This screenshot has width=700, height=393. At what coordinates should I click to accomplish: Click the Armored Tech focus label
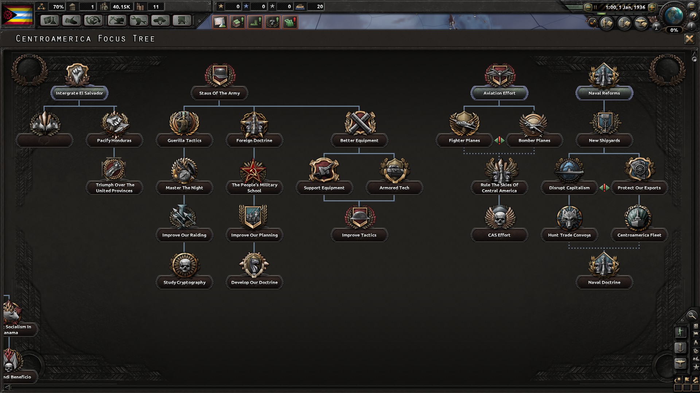[x=394, y=188]
